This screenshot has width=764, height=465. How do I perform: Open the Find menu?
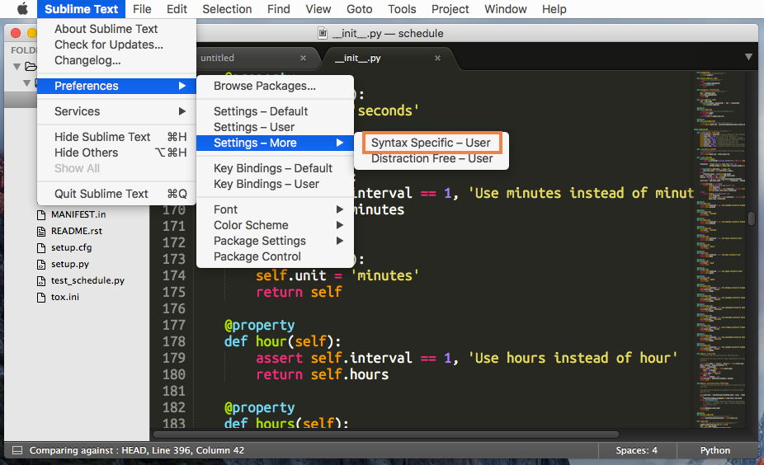[x=279, y=9]
